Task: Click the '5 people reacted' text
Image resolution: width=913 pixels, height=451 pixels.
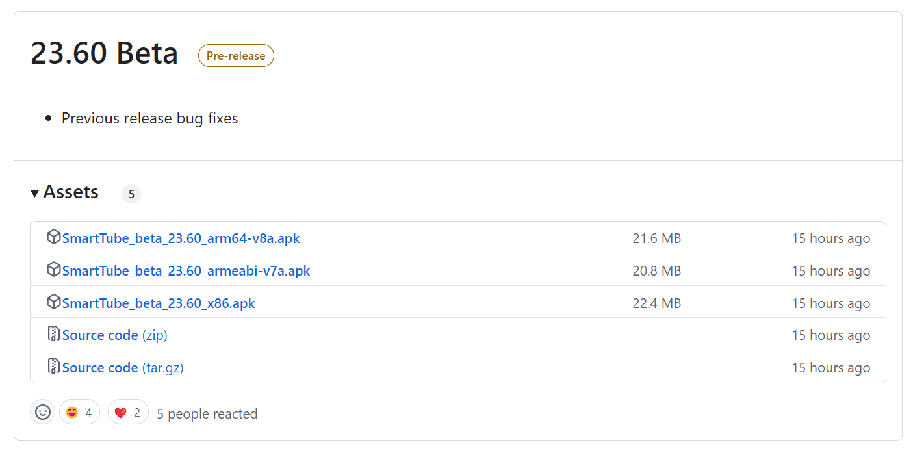Action: click(x=207, y=414)
